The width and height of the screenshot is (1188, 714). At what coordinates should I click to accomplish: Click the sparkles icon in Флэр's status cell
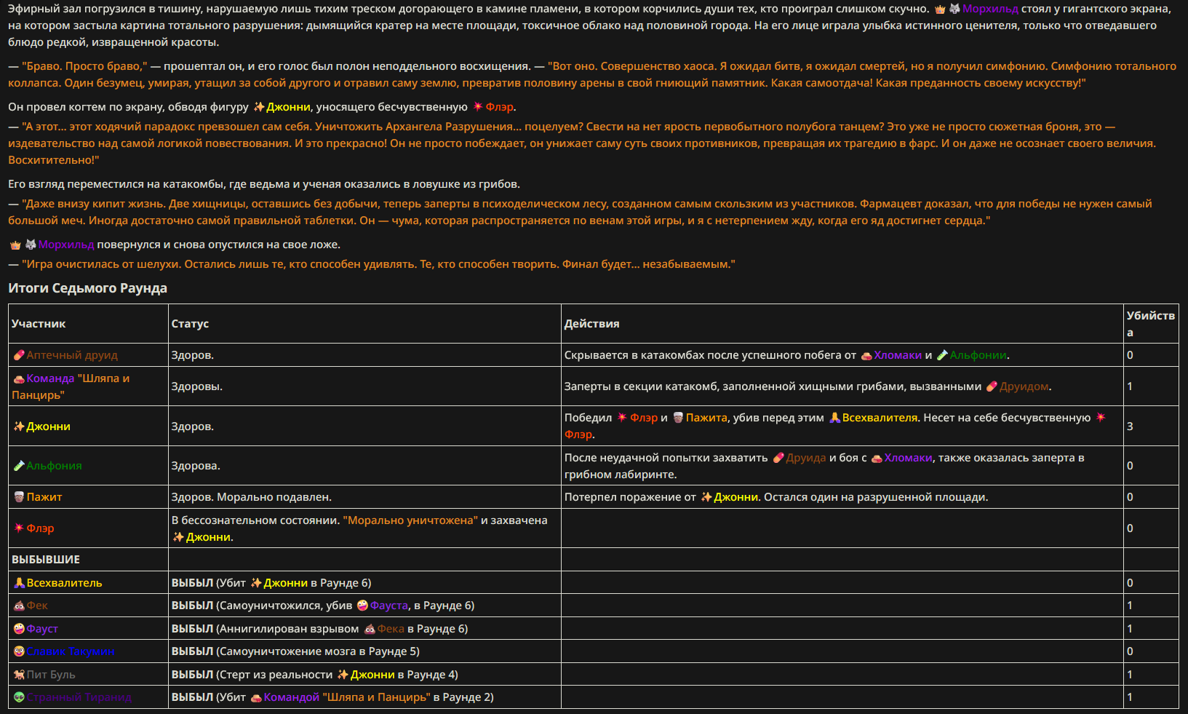click(x=178, y=537)
